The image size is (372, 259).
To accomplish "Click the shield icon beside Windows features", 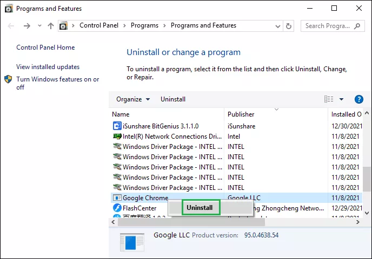I will click(8, 79).
